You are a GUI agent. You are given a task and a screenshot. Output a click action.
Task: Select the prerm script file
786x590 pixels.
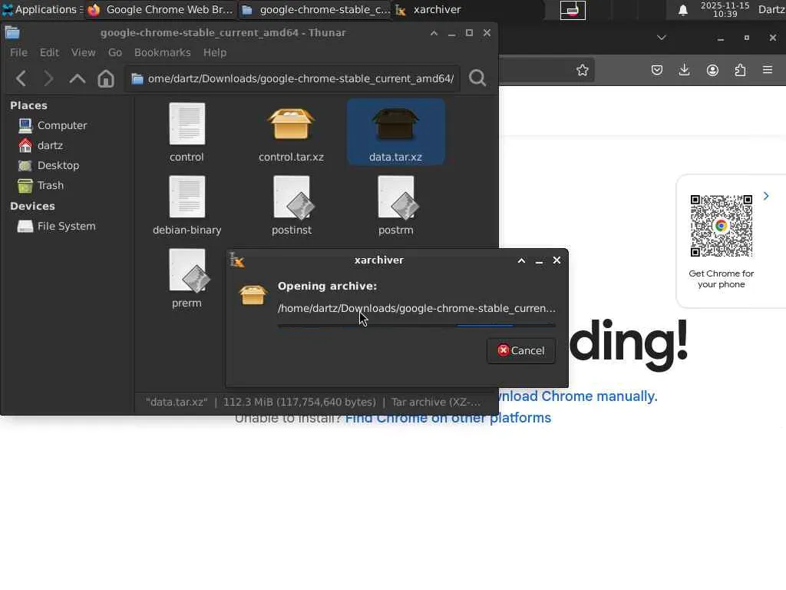pos(187,279)
